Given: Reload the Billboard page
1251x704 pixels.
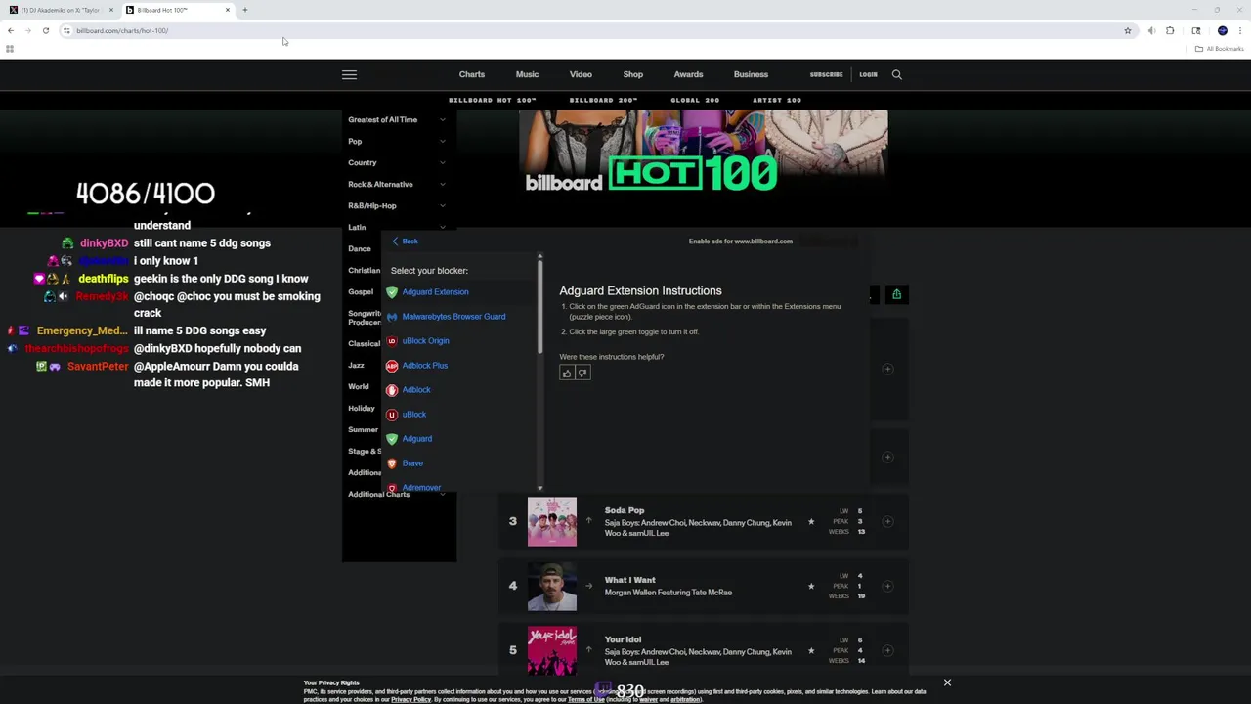Looking at the screenshot, I should coord(45,30).
